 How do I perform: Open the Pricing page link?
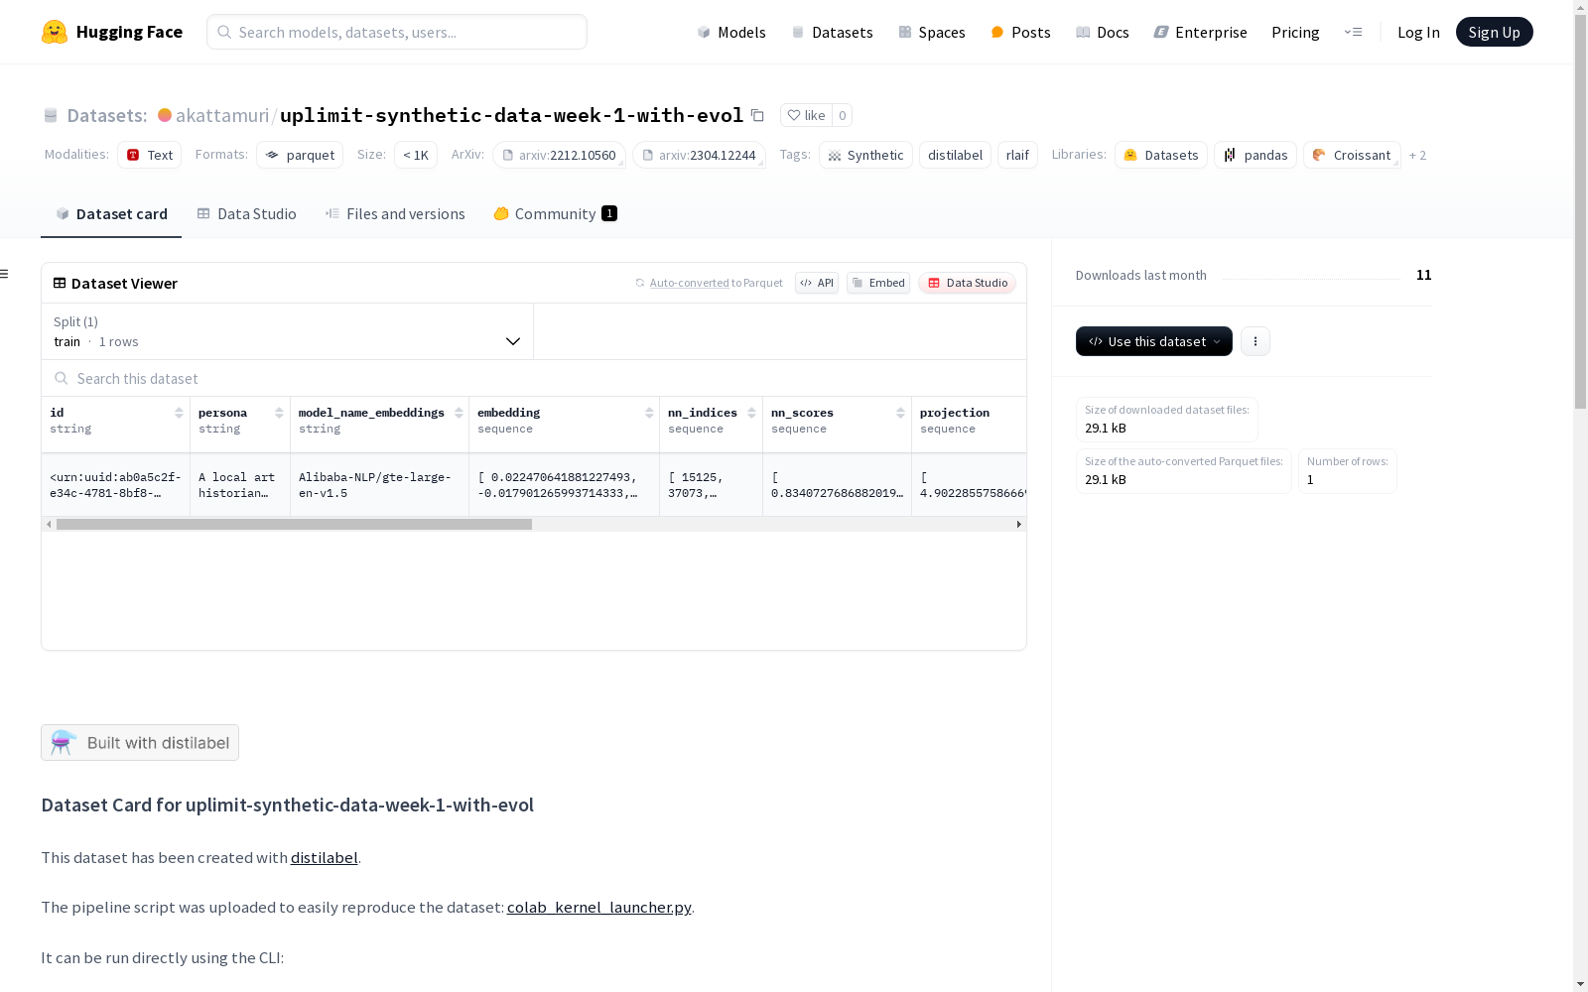point(1295,32)
